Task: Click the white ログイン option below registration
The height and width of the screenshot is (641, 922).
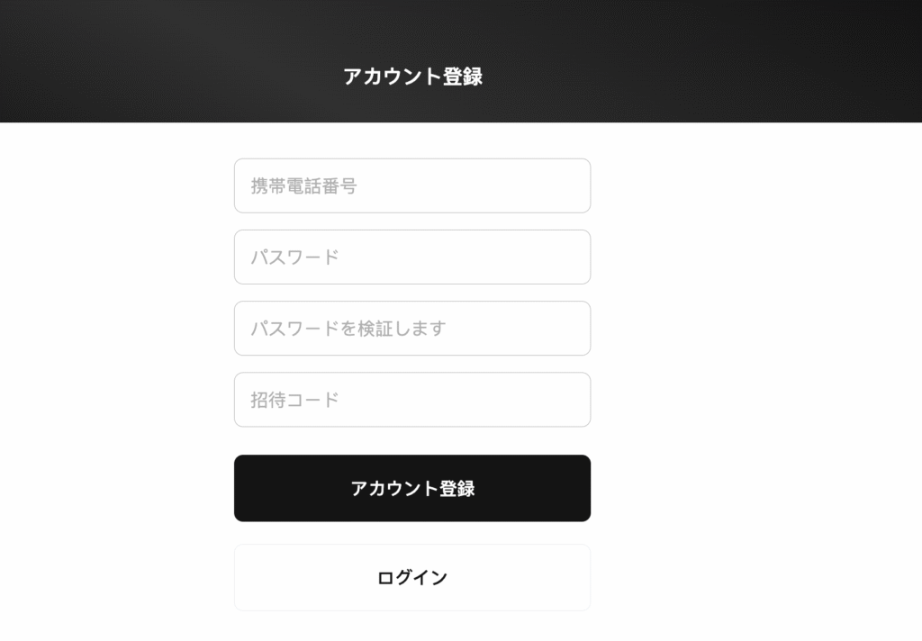Action: pyautogui.click(x=412, y=577)
